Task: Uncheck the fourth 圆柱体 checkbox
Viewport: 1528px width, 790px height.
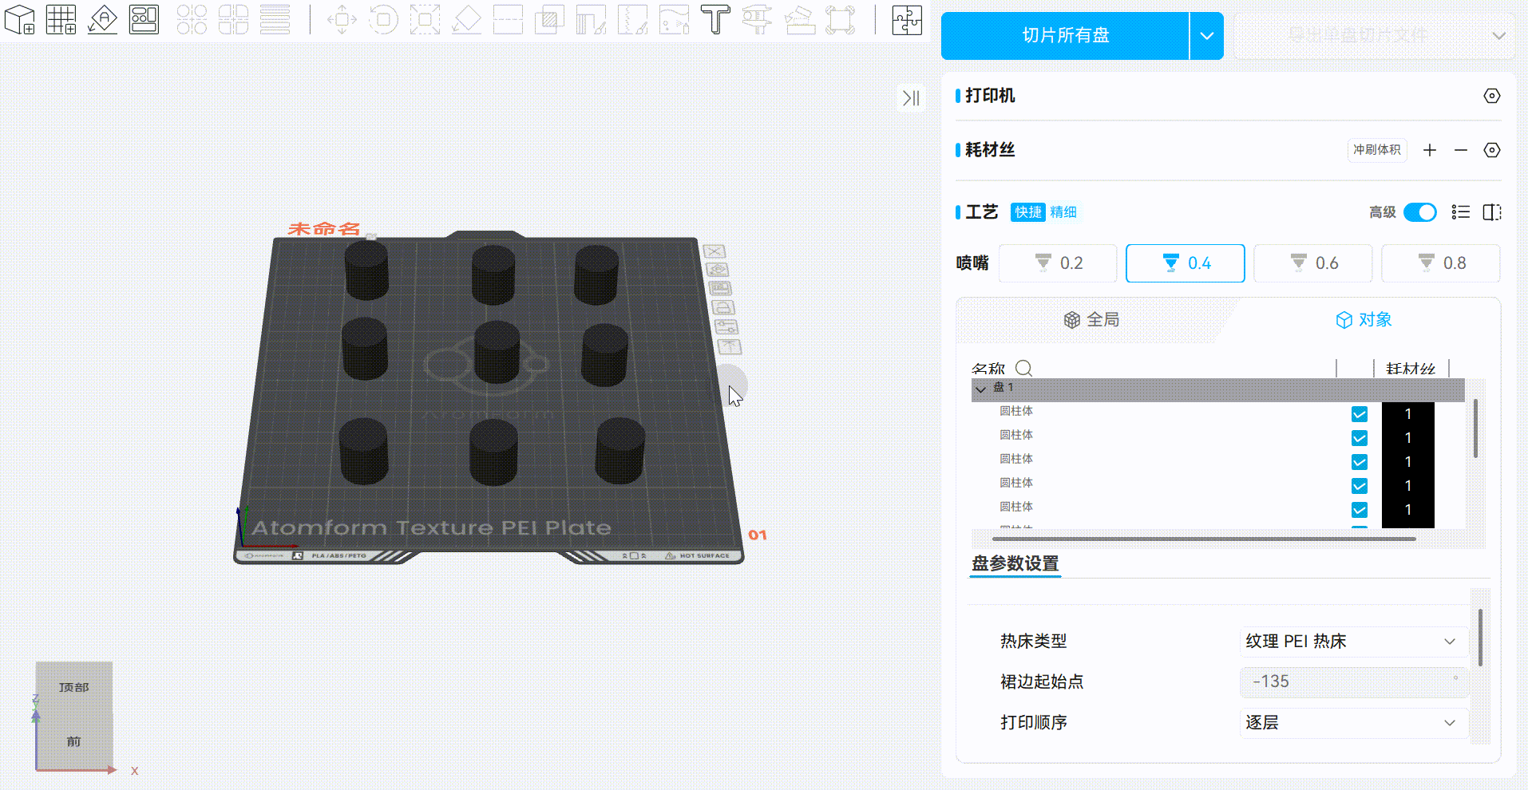Action: coord(1360,486)
